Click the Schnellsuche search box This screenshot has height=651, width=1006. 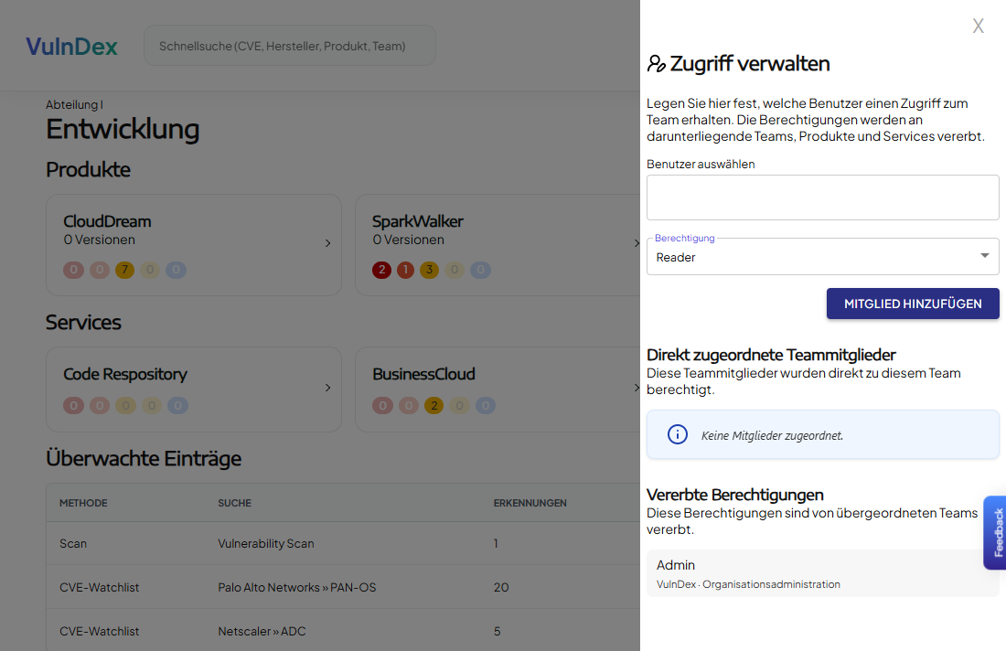pos(289,46)
